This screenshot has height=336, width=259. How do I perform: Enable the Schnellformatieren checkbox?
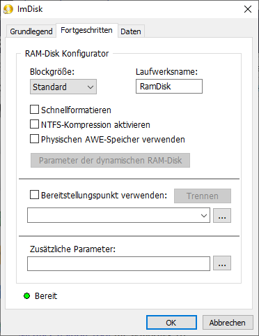[x=34, y=110]
